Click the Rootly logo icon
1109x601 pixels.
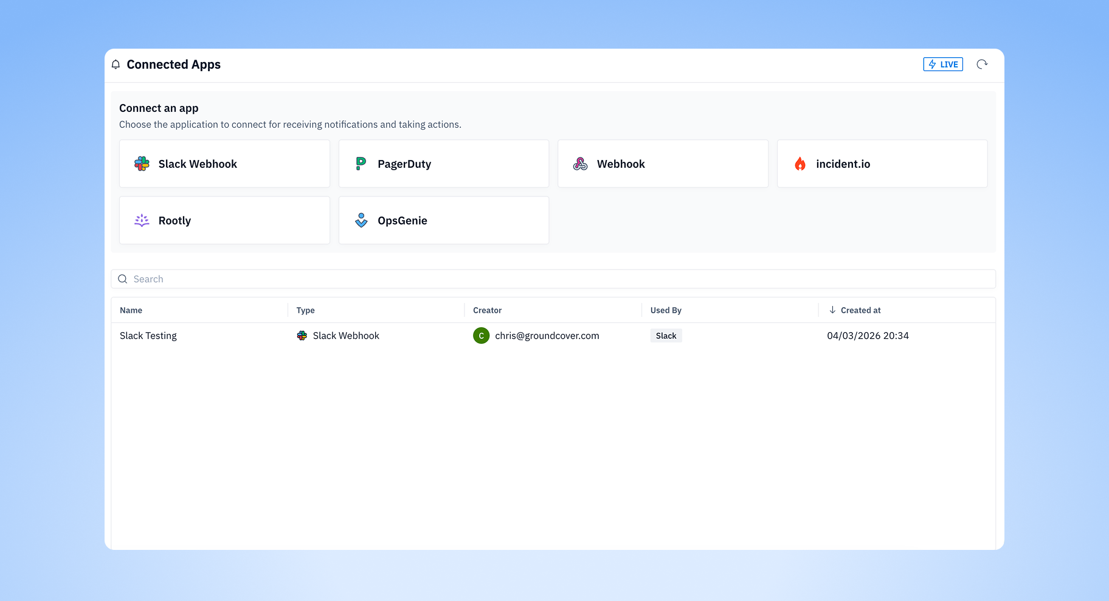142,220
